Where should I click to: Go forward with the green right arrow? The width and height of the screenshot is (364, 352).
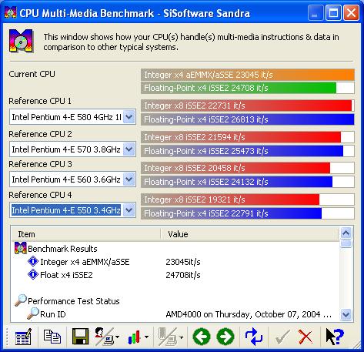225,337
